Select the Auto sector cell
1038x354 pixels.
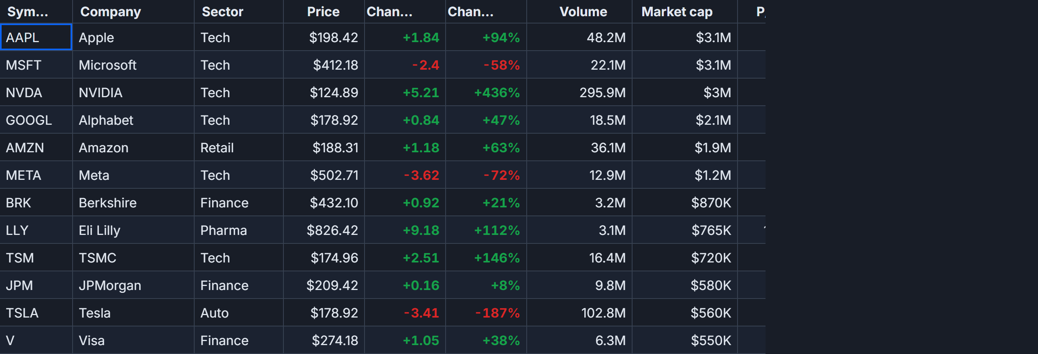coord(239,313)
